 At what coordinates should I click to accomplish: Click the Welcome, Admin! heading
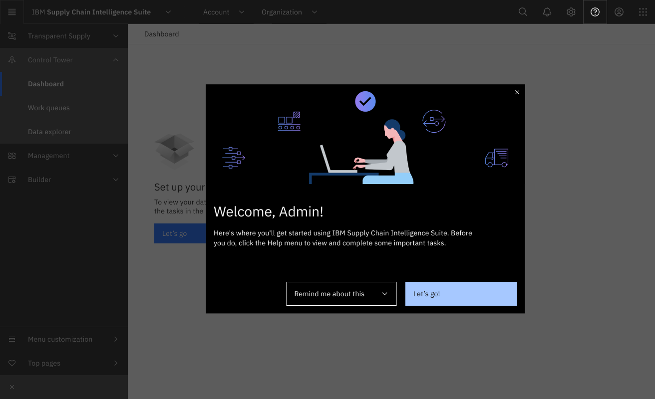(x=269, y=211)
